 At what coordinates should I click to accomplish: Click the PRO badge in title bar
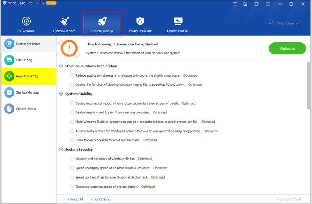[x=51, y=3]
